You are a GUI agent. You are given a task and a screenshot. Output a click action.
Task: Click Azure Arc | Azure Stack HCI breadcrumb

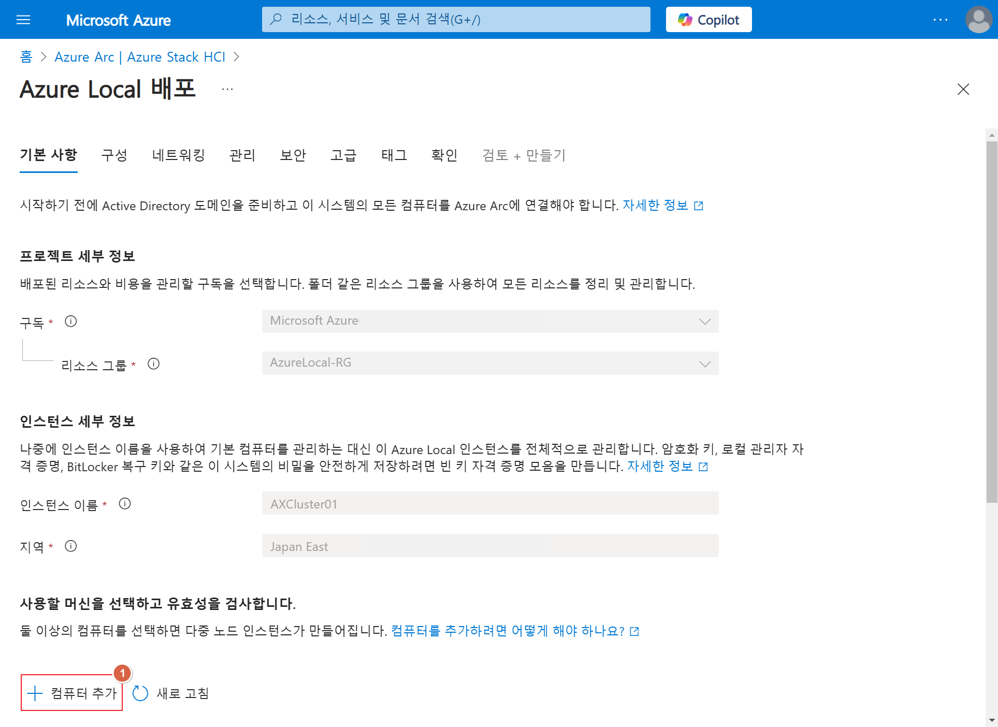140,57
